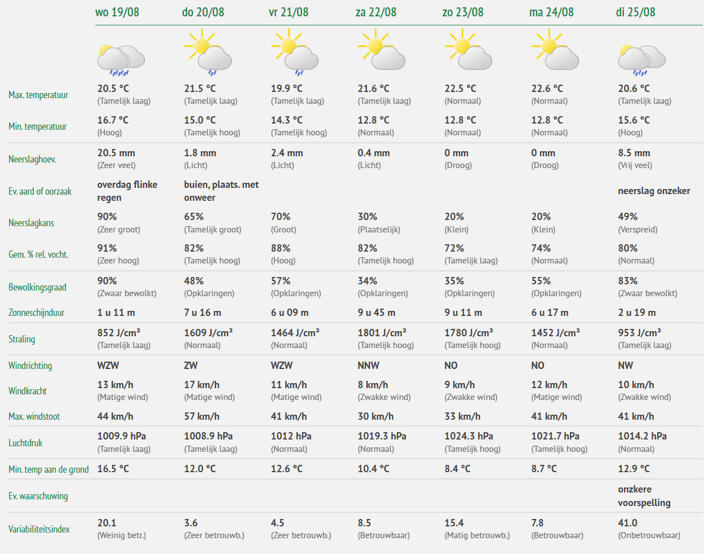Click the Bewolkingsgraad row label
This screenshot has height=554, width=704.
(37, 287)
